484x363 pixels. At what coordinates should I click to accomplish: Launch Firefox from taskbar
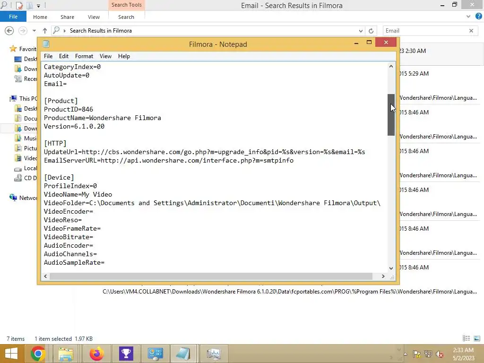[x=96, y=354]
